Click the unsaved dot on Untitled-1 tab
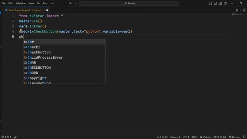The image size is (247, 139). (x=47, y=10)
